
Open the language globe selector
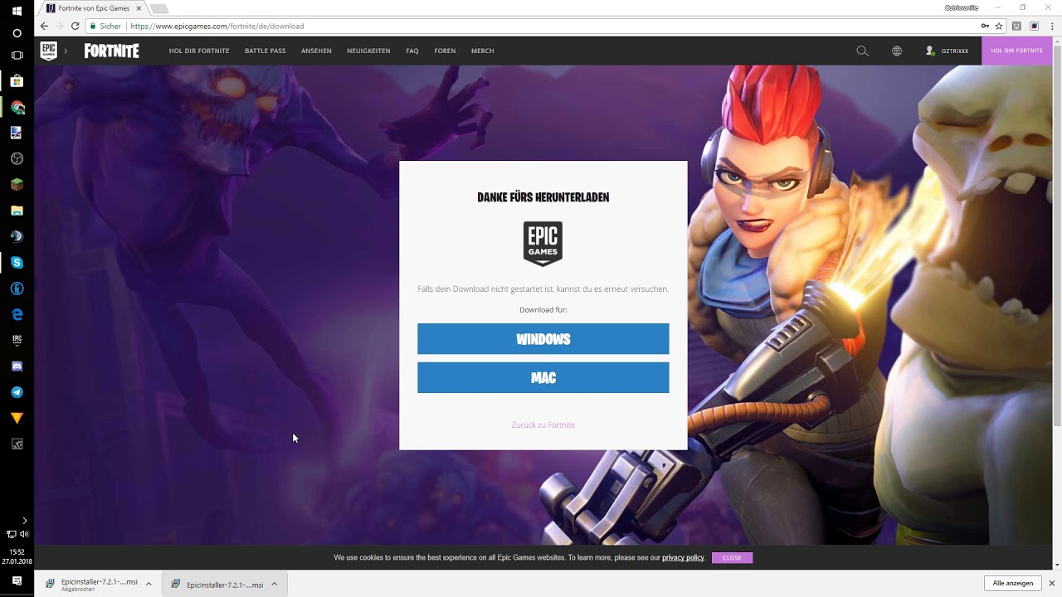coord(897,51)
